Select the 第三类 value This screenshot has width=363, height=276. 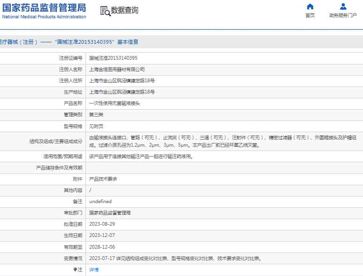(96, 115)
